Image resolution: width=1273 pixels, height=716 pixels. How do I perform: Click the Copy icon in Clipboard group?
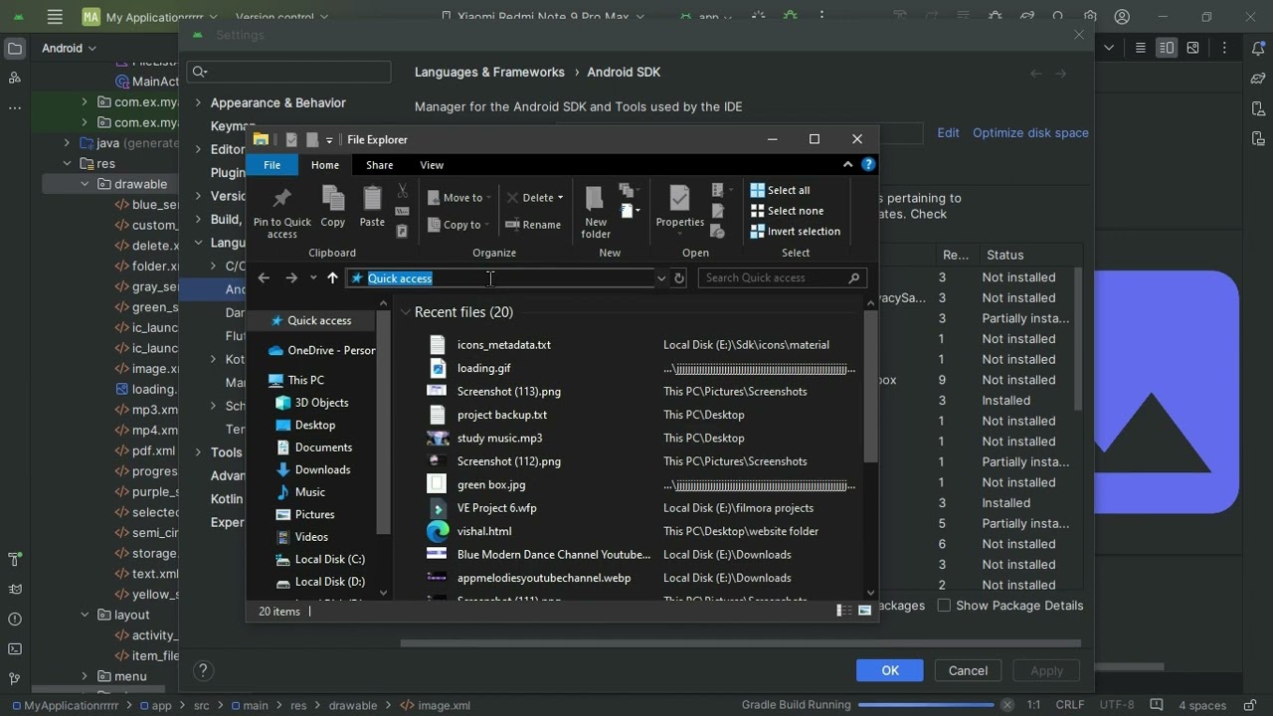(333, 207)
